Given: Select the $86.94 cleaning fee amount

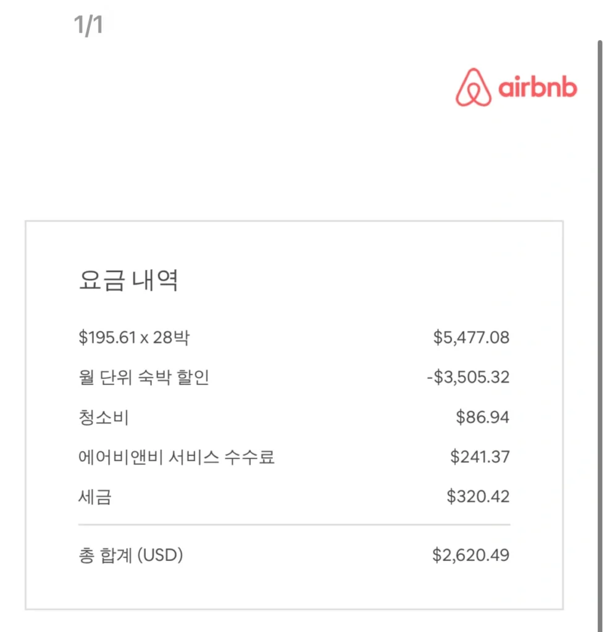Looking at the screenshot, I should tap(482, 417).
